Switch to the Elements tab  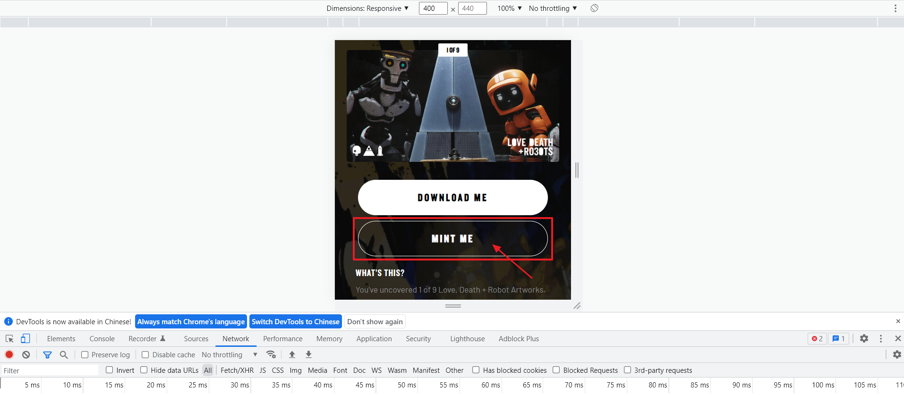[61, 338]
